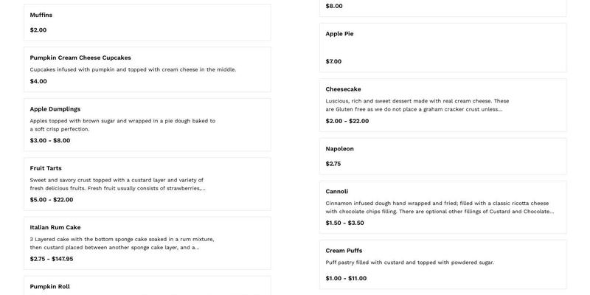This screenshot has height=295, width=590.
Task: Click the Fruit Tarts description text
Action: [117, 184]
